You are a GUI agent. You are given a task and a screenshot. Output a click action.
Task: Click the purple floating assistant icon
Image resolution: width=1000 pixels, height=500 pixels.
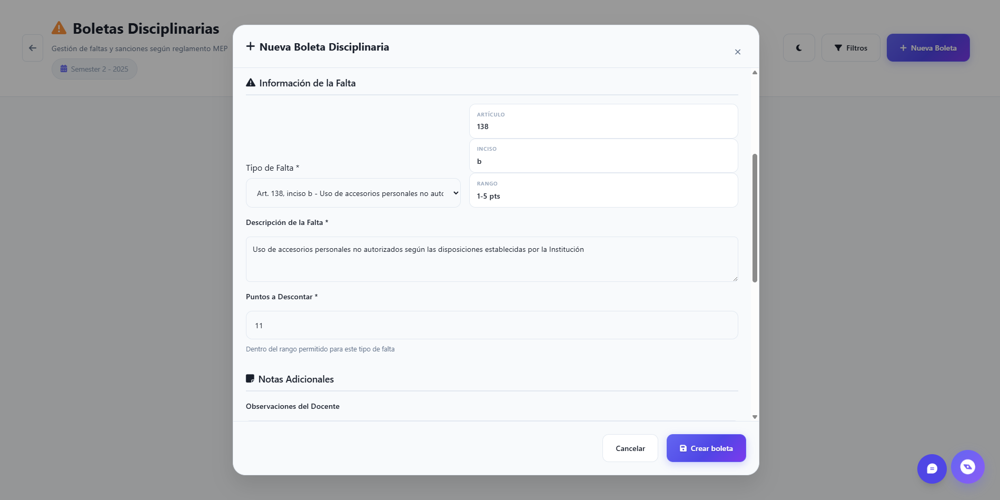point(967,467)
